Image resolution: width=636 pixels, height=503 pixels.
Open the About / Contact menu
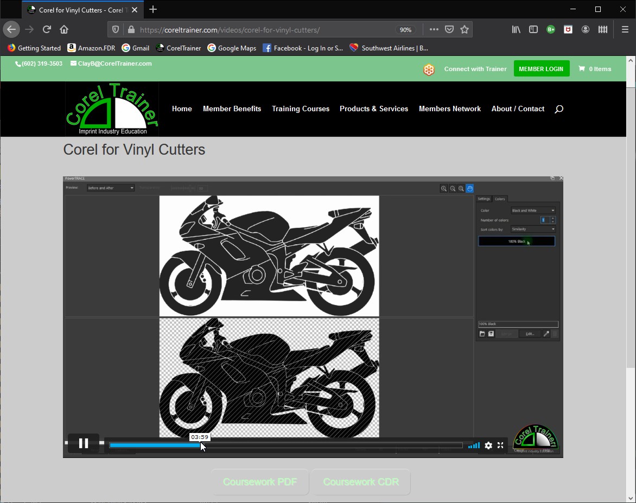(518, 109)
